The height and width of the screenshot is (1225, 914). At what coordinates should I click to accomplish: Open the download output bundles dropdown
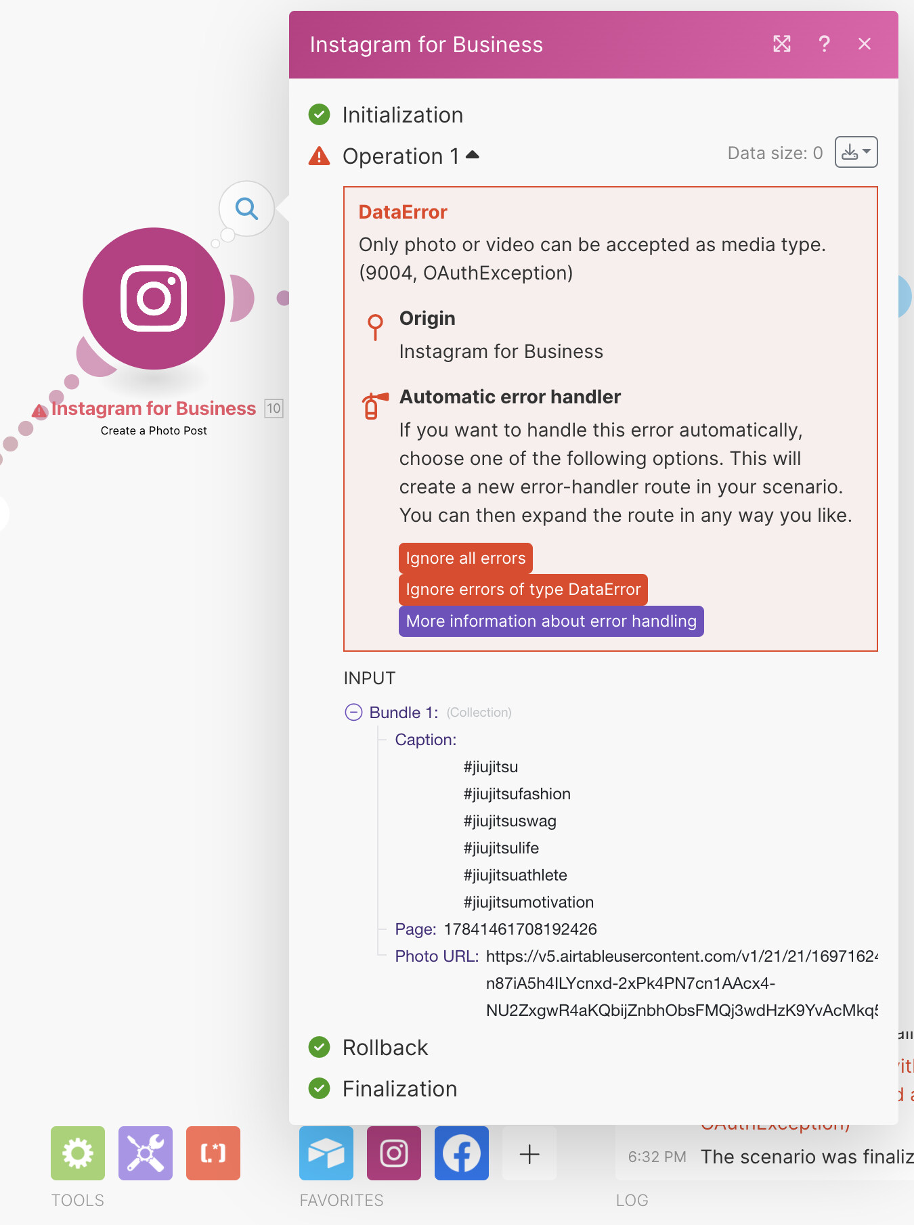click(856, 152)
